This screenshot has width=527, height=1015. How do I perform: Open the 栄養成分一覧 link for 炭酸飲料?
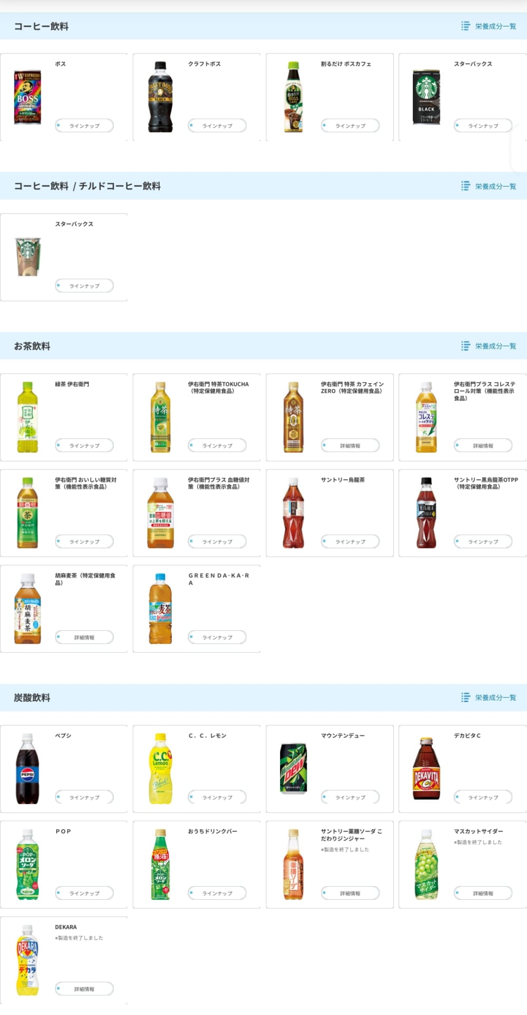coord(495,697)
